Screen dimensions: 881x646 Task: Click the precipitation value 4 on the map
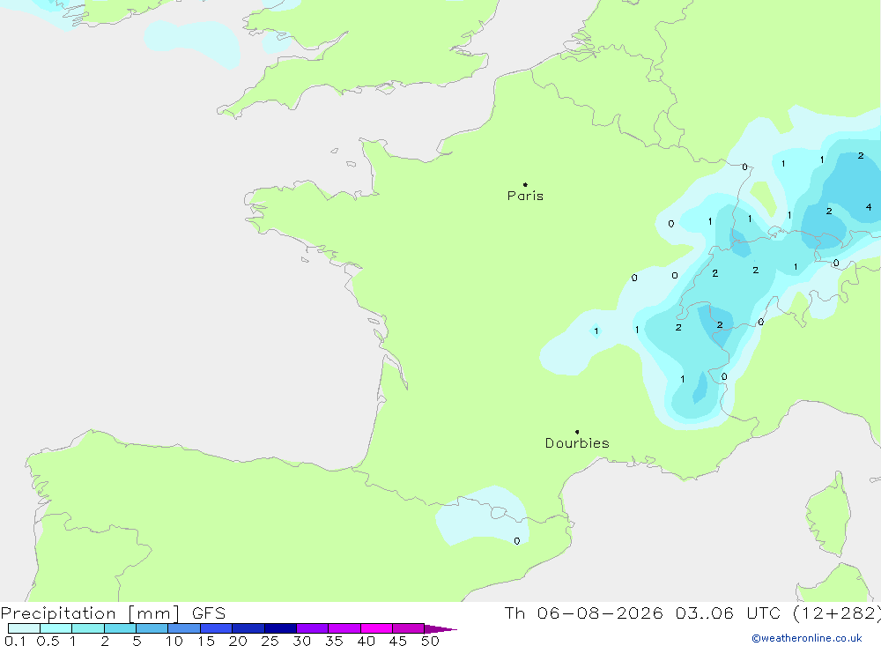click(x=869, y=207)
